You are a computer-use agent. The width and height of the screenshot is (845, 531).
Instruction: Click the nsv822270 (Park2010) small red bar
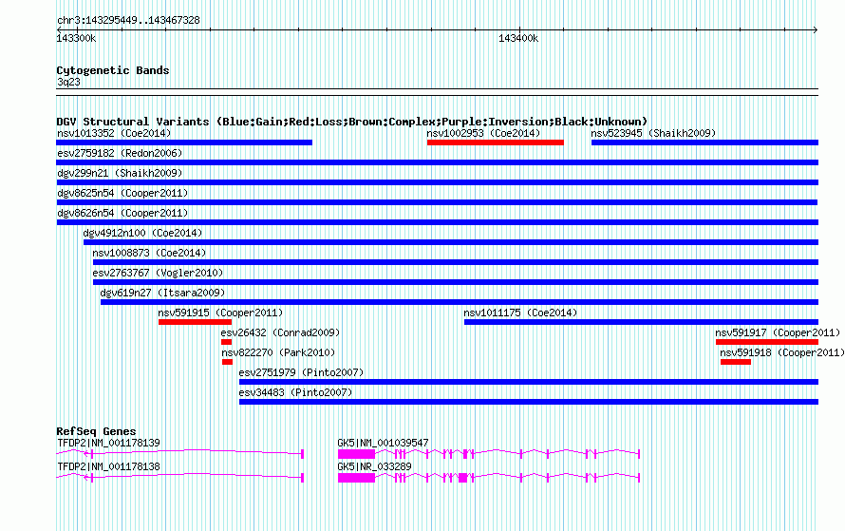[227, 362]
